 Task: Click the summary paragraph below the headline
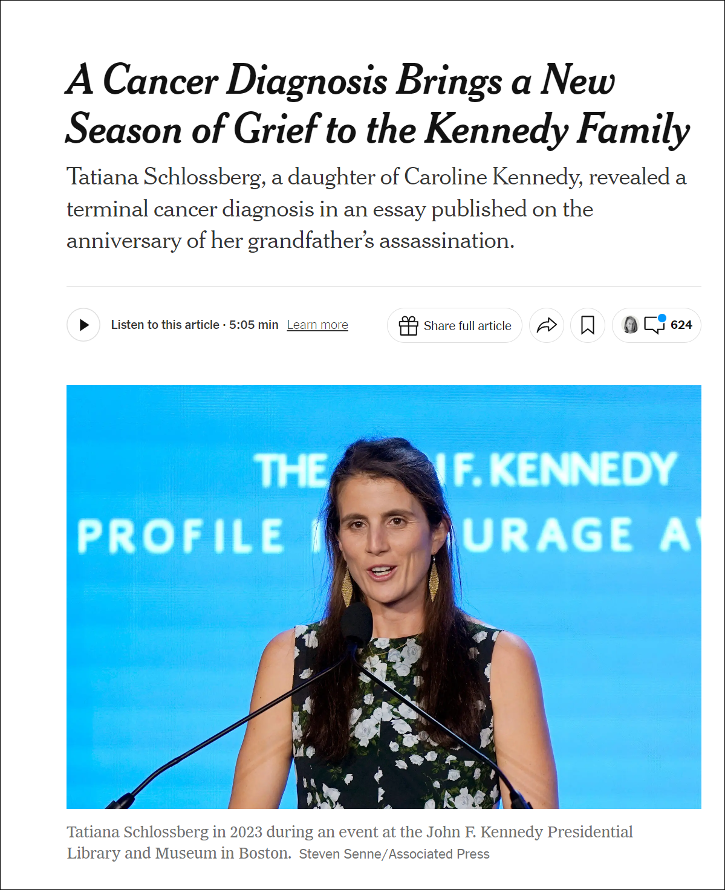click(376, 209)
